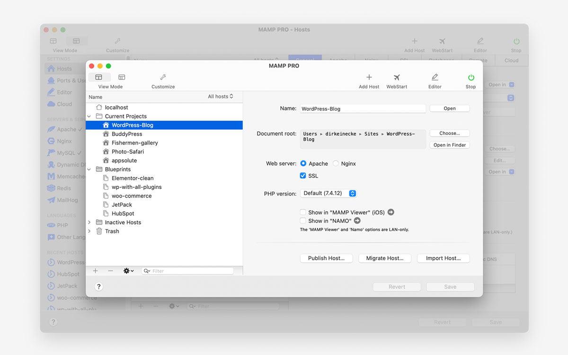Click the Save button in front window
The width and height of the screenshot is (568, 355).
pos(450,286)
